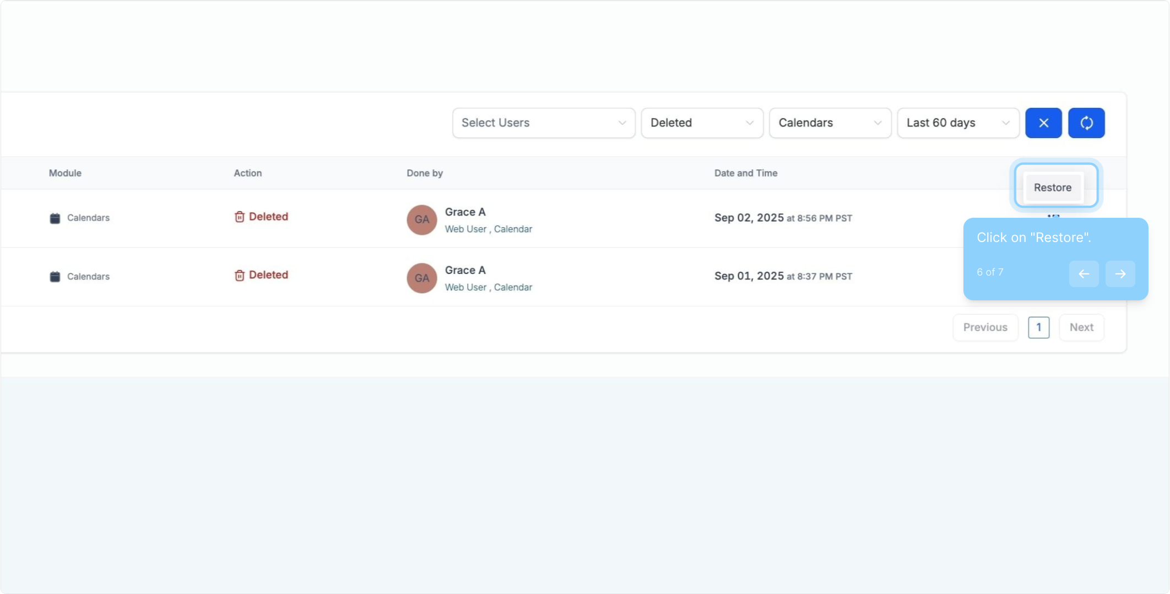The height and width of the screenshot is (594, 1170).
Task: Click Grace A name in first row
Action: click(x=465, y=212)
